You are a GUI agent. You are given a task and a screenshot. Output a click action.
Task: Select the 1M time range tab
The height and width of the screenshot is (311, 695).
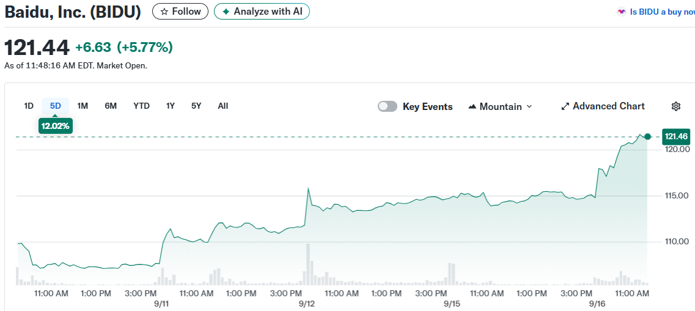pyautogui.click(x=83, y=106)
